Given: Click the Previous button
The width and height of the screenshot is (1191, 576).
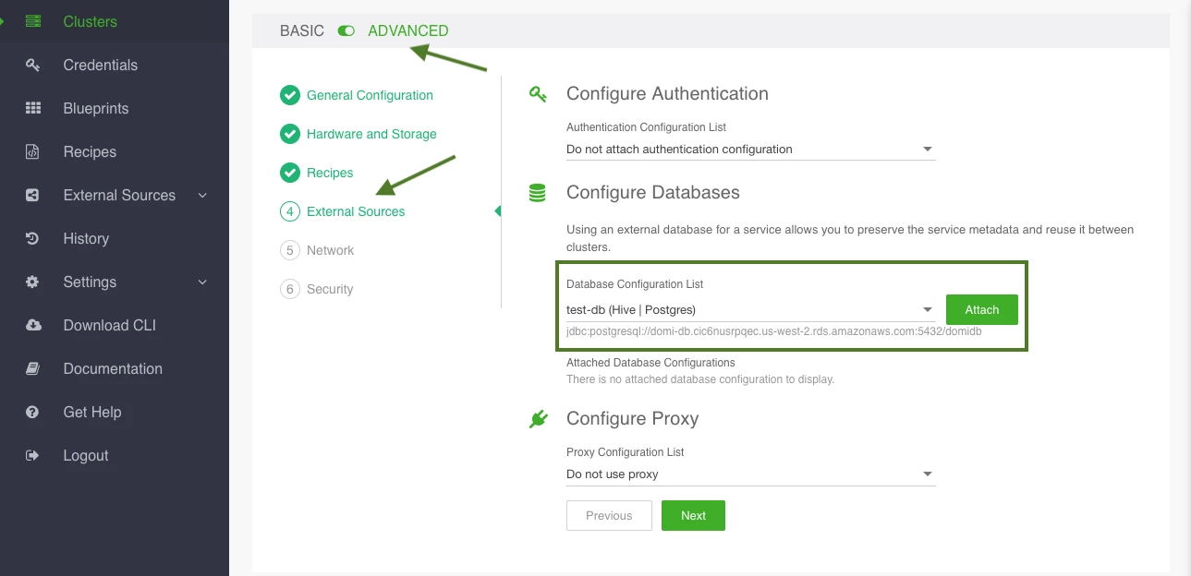Looking at the screenshot, I should [609, 516].
